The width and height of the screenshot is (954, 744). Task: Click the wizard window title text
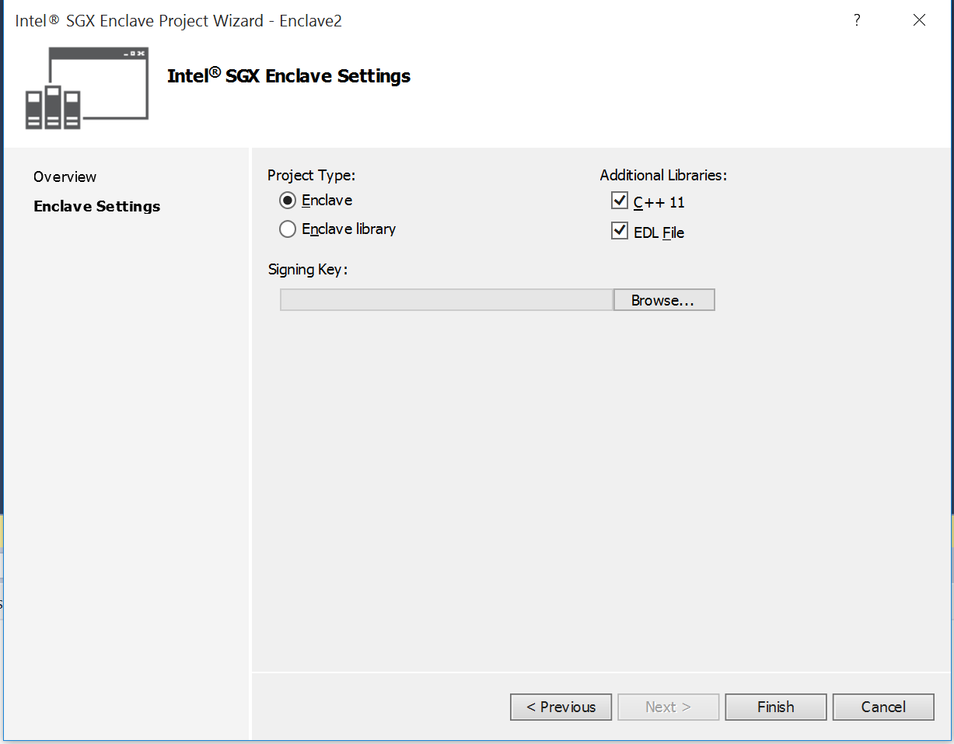(179, 21)
